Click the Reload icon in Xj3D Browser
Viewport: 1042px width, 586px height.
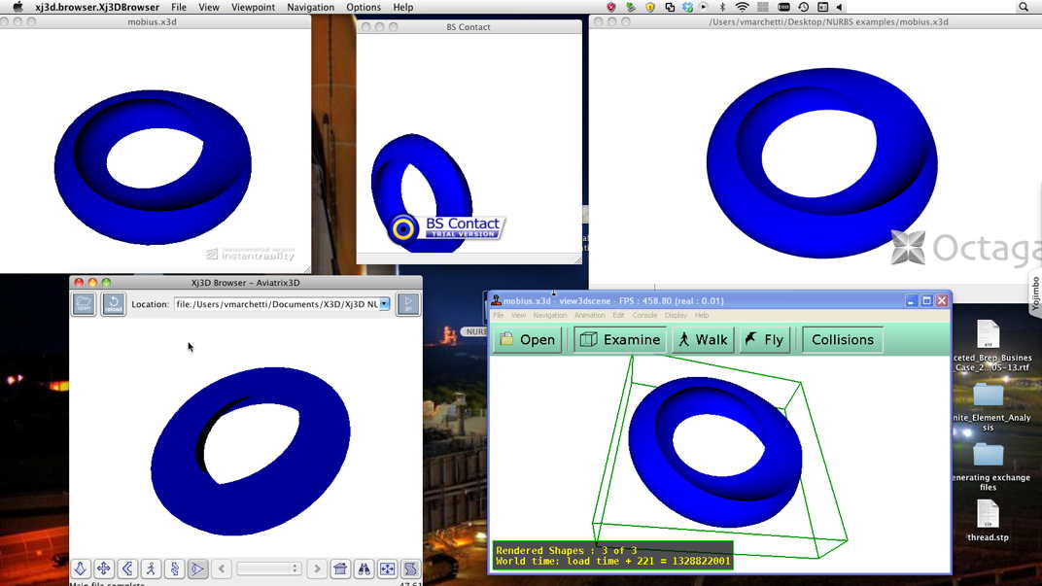click(114, 304)
